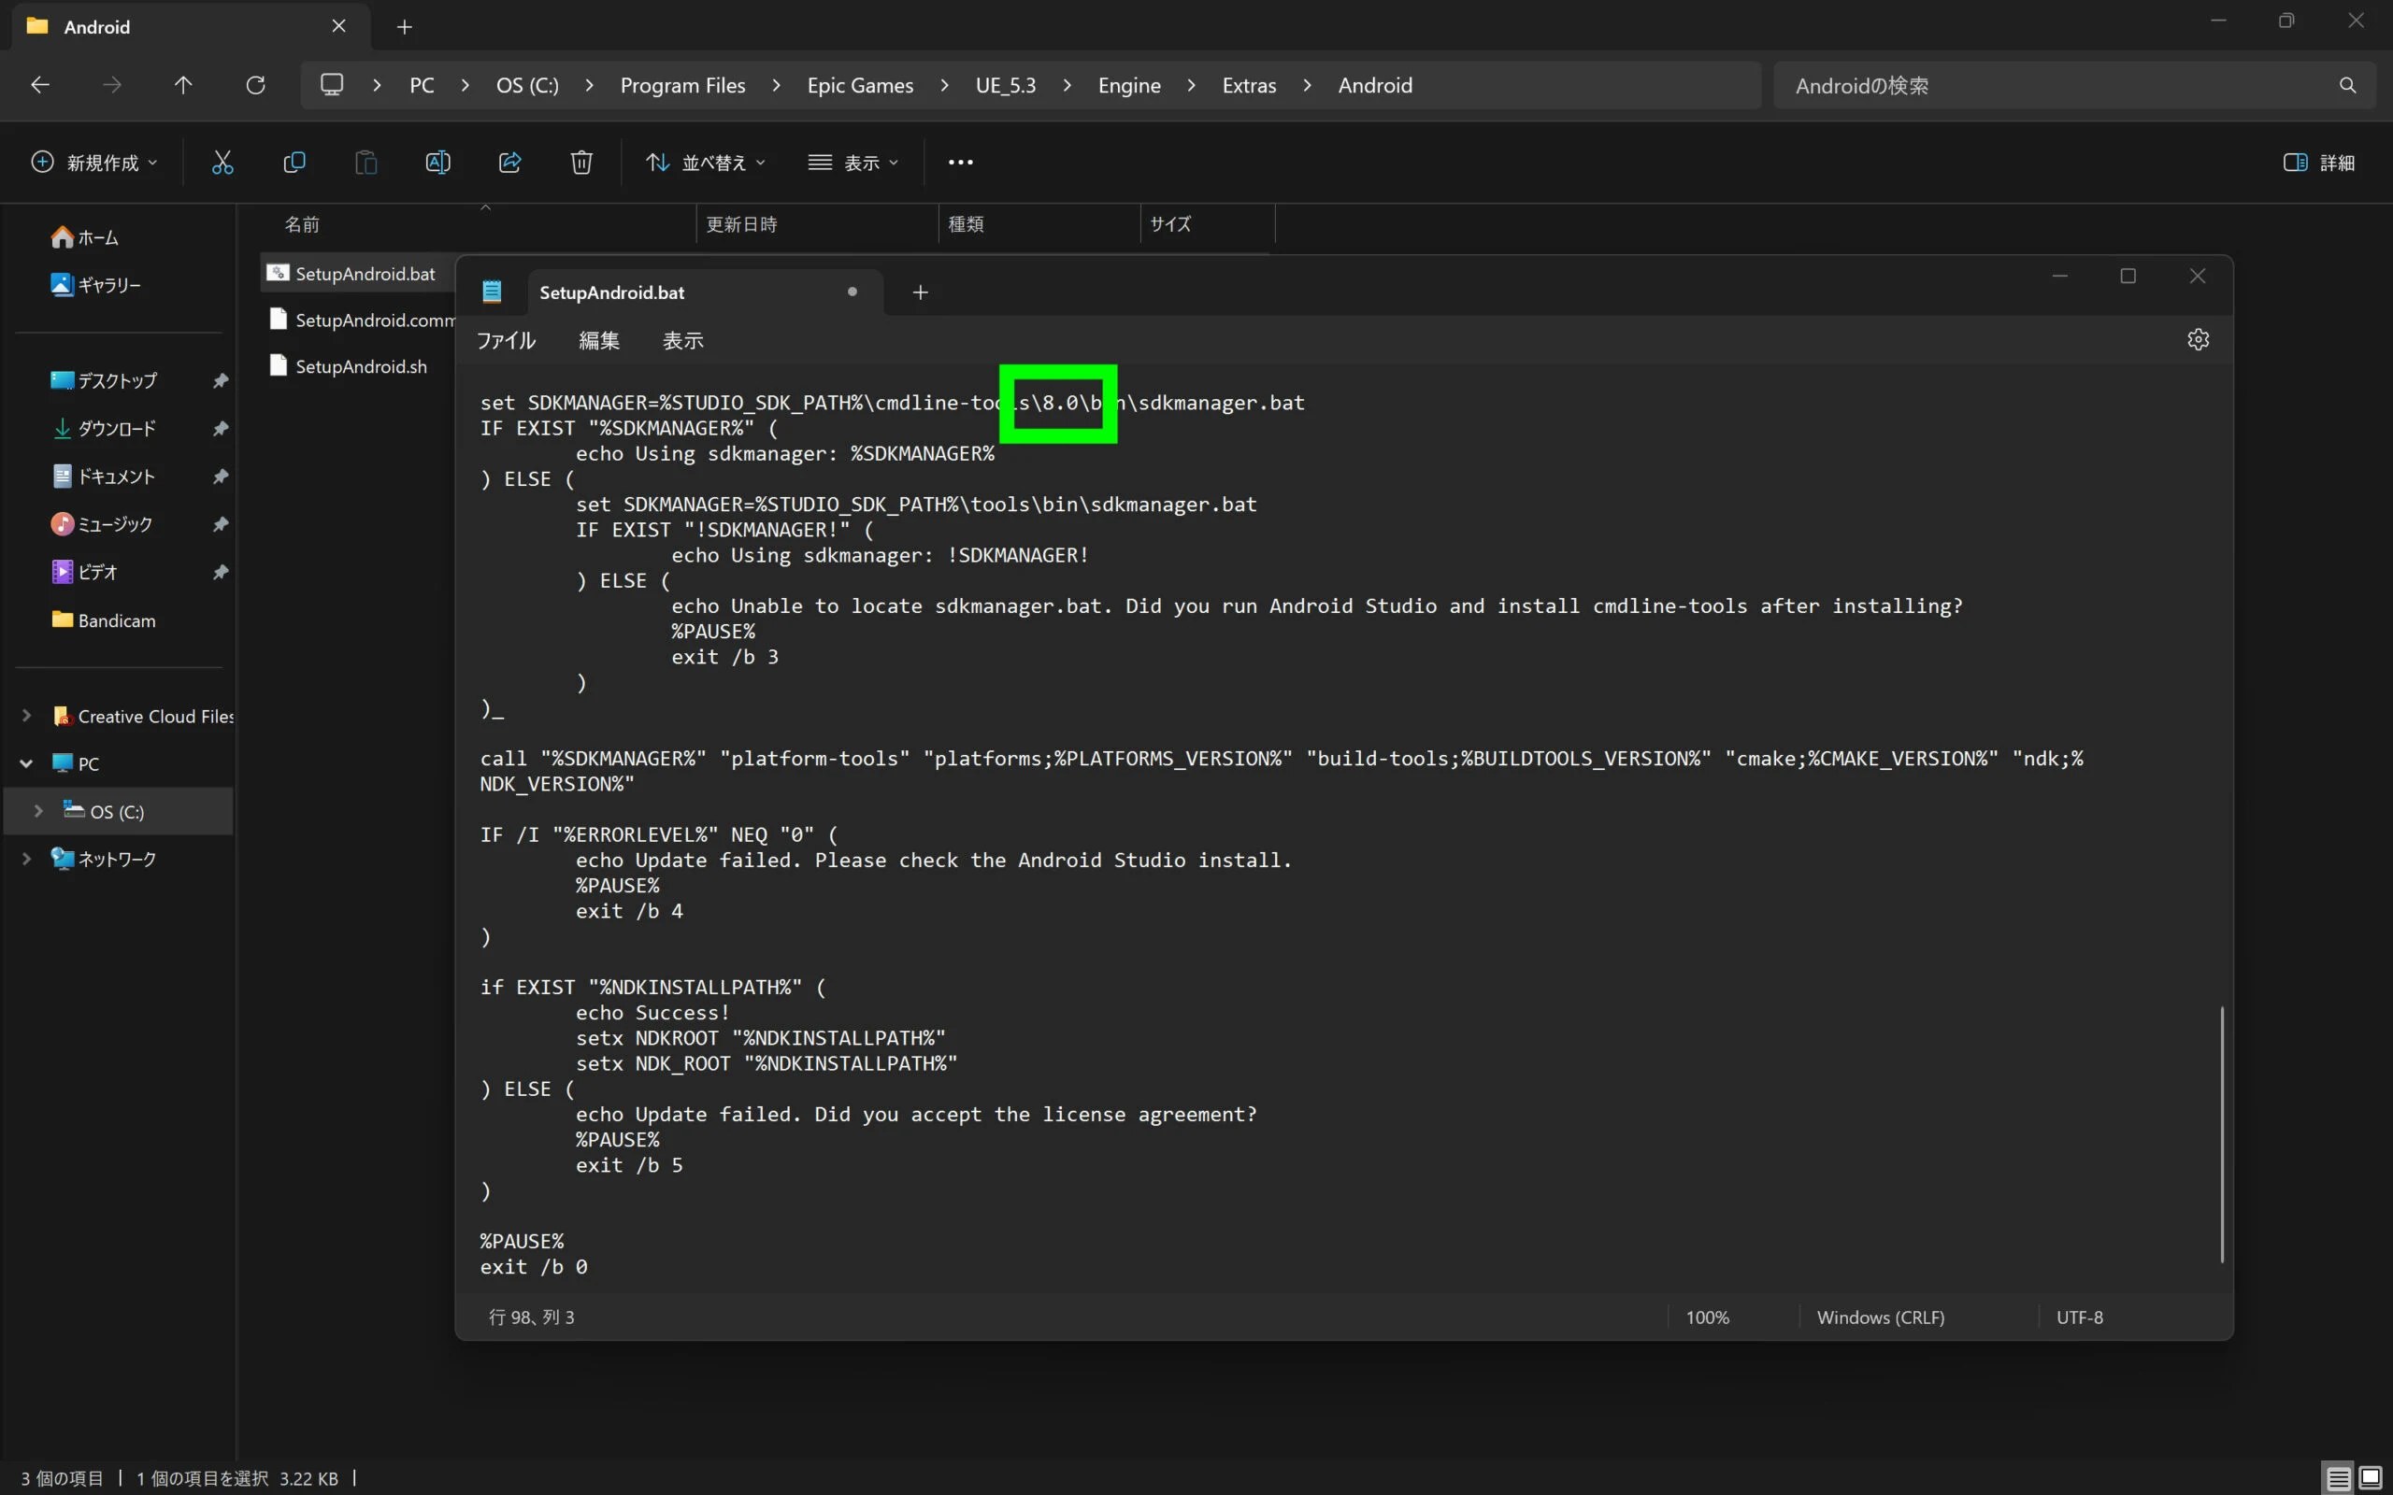The height and width of the screenshot is (1495, 2393).
Task: Click the Share icon in toolbar
Action: click(x=510, y=164)
